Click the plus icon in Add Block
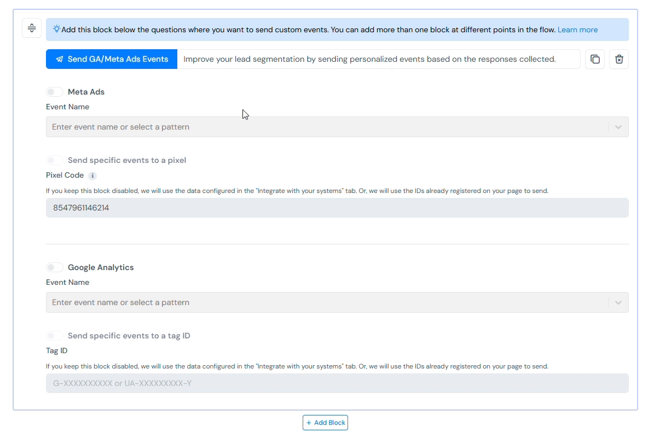 [309, 423]
